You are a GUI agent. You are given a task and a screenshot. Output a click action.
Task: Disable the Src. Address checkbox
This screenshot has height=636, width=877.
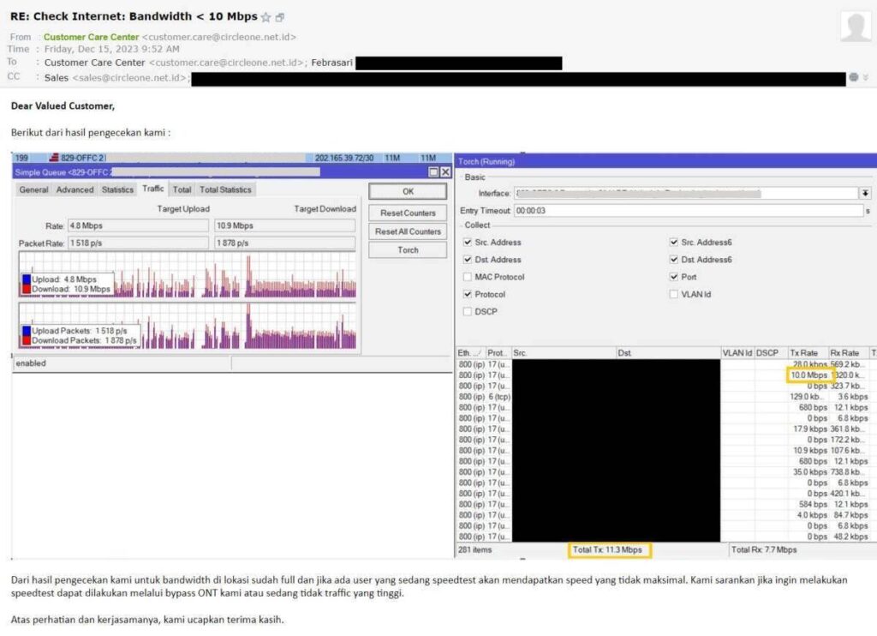[x=469, y=242]
